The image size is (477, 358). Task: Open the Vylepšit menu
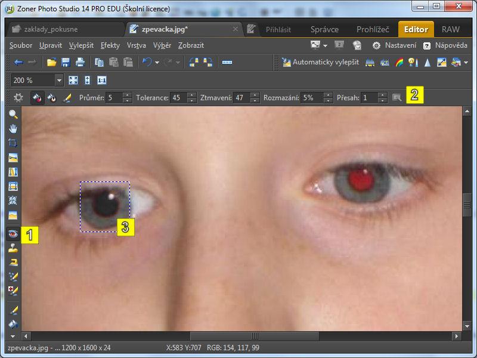tap(81, 45)
